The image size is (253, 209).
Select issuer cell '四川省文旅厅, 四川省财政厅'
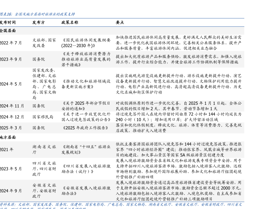point(44,169)
